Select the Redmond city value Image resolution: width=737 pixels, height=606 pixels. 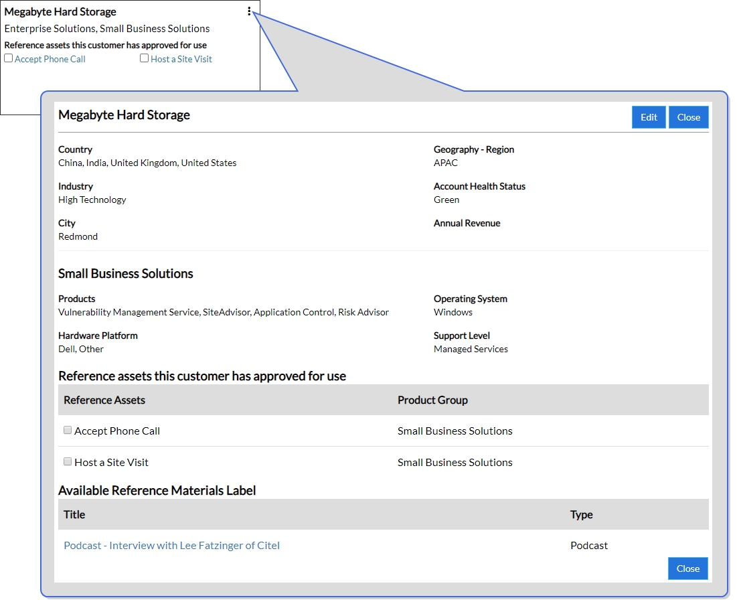pyautogui.click(x=78, y=236)
